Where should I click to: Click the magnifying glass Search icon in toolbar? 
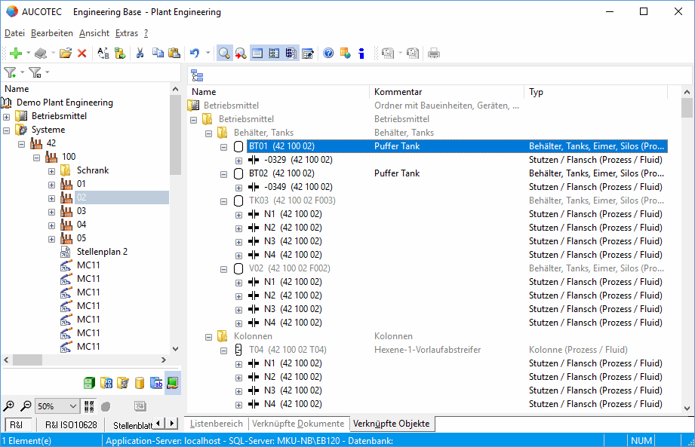pos(224,53)
